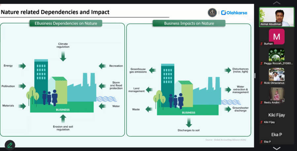Click the Business Impacts on Nature header
Viewport: 297px width, 151px height.
point(189,23)
